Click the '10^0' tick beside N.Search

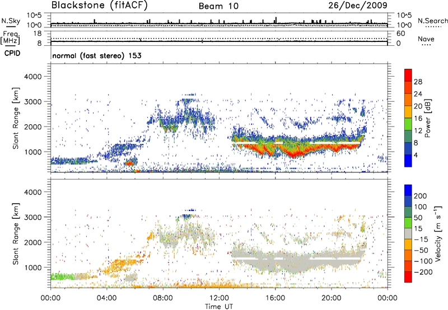(x=404, y=25)
